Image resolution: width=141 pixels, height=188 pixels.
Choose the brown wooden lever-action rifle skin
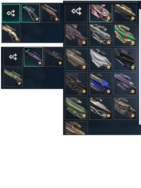[50, 13]
